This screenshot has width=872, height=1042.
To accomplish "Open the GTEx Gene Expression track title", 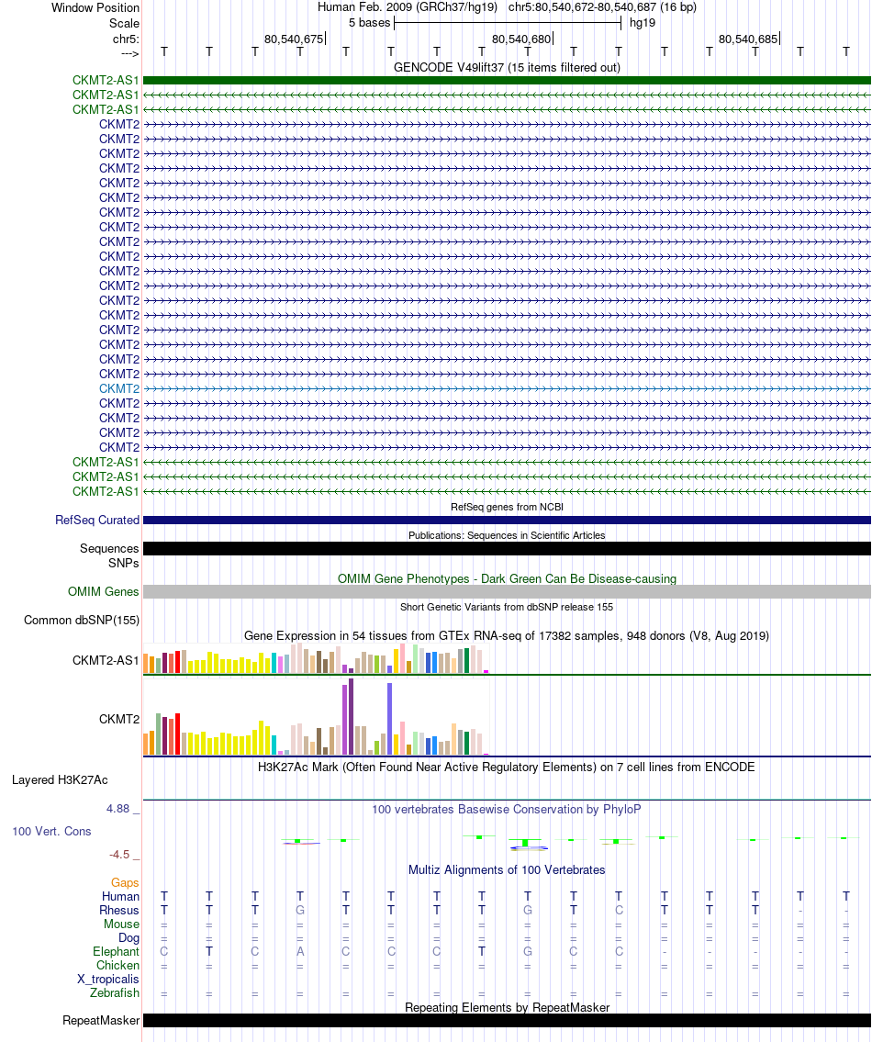I will coord(507,636).
